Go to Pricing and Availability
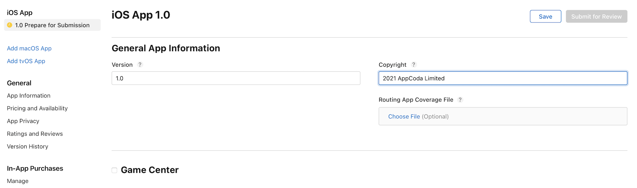This screenshot has height=188, width=637. [x=37, y=108]
